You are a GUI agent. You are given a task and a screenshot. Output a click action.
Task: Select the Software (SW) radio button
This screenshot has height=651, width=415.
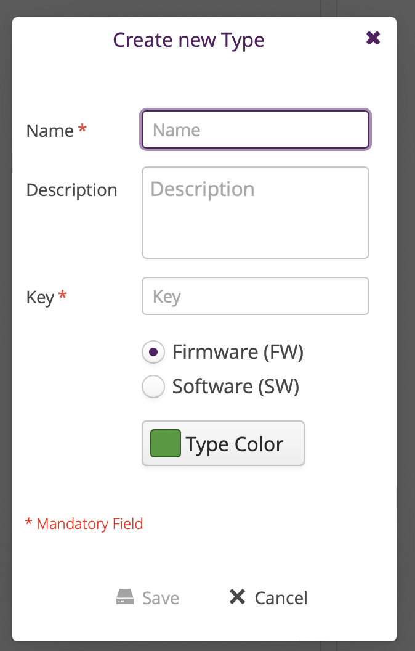153,387
